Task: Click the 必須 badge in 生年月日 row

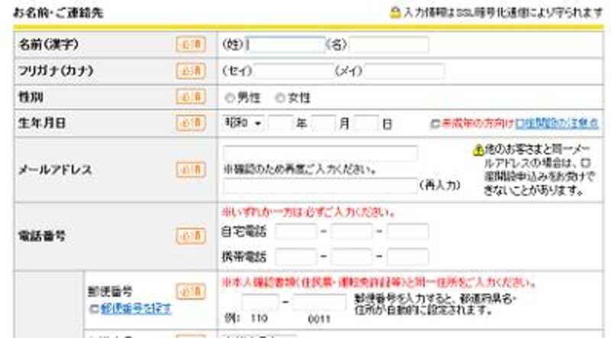Action: click(190, 123)
